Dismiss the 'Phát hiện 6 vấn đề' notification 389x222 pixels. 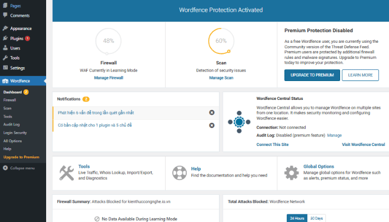[x=212, y=113]
